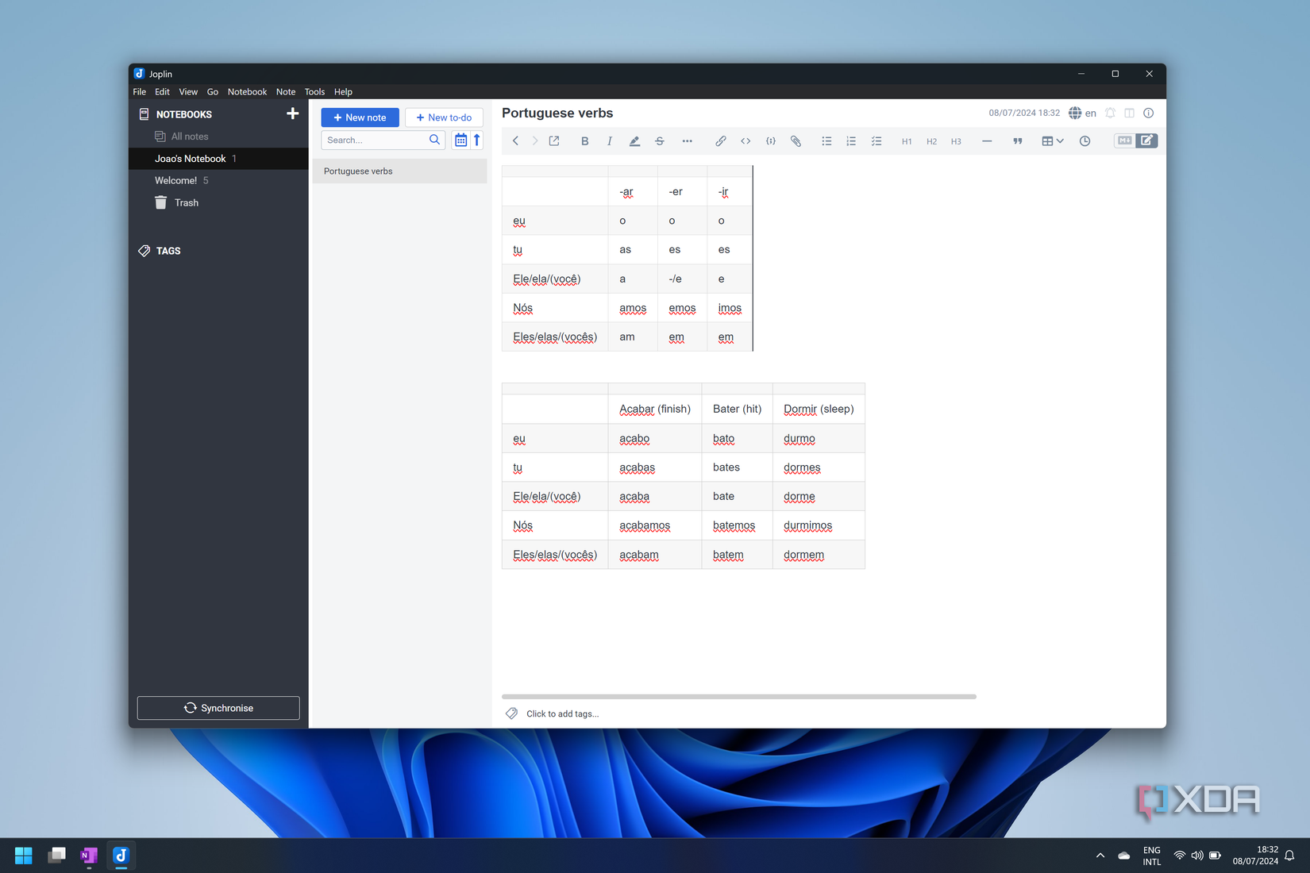Toggle the editor layout view

point(1129,113)
